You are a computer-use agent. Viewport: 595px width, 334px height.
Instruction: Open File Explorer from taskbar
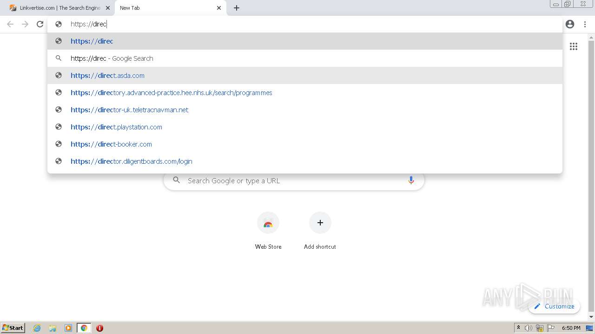[x=53, y=328]
